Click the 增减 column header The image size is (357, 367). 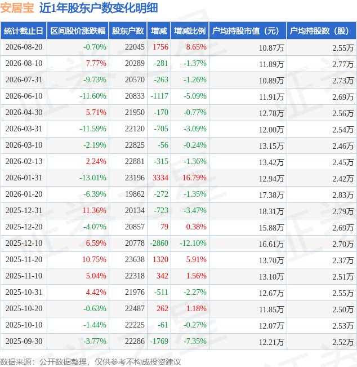tap(159, 30)
